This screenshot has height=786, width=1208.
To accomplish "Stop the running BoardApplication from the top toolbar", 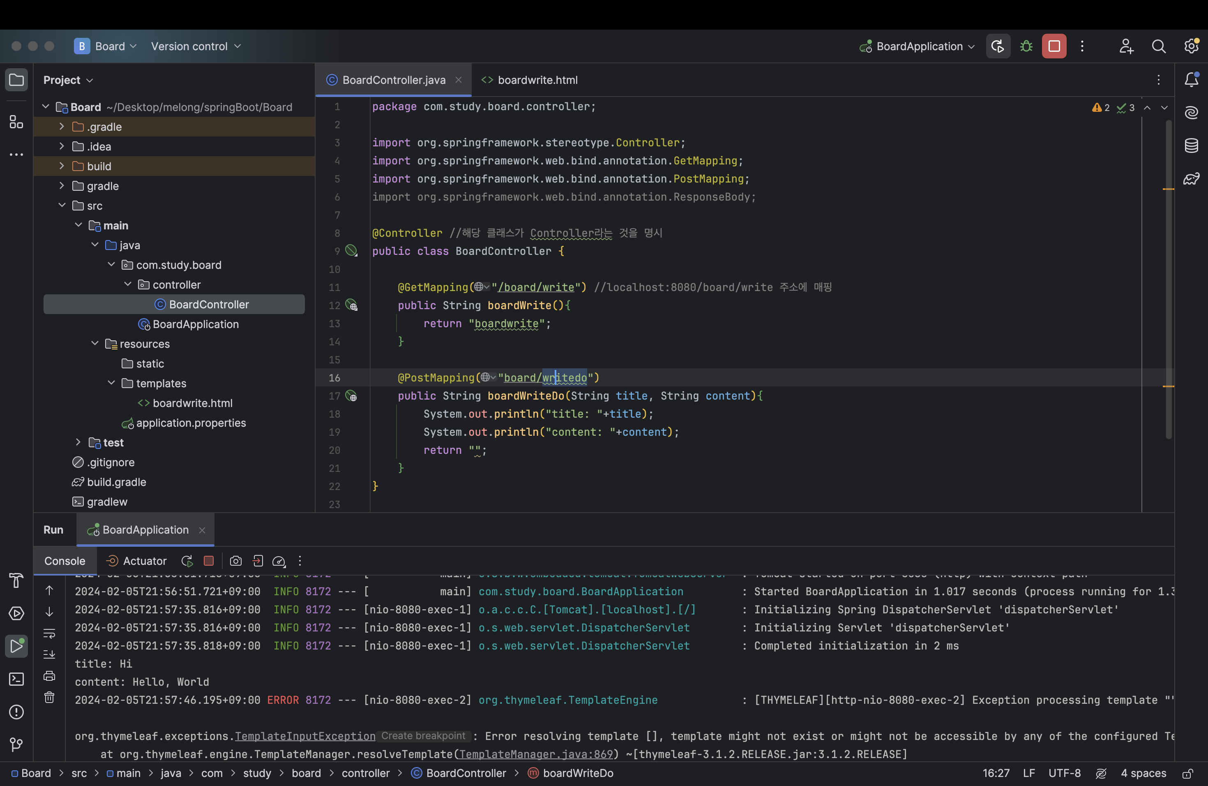I will (1054, 46).
